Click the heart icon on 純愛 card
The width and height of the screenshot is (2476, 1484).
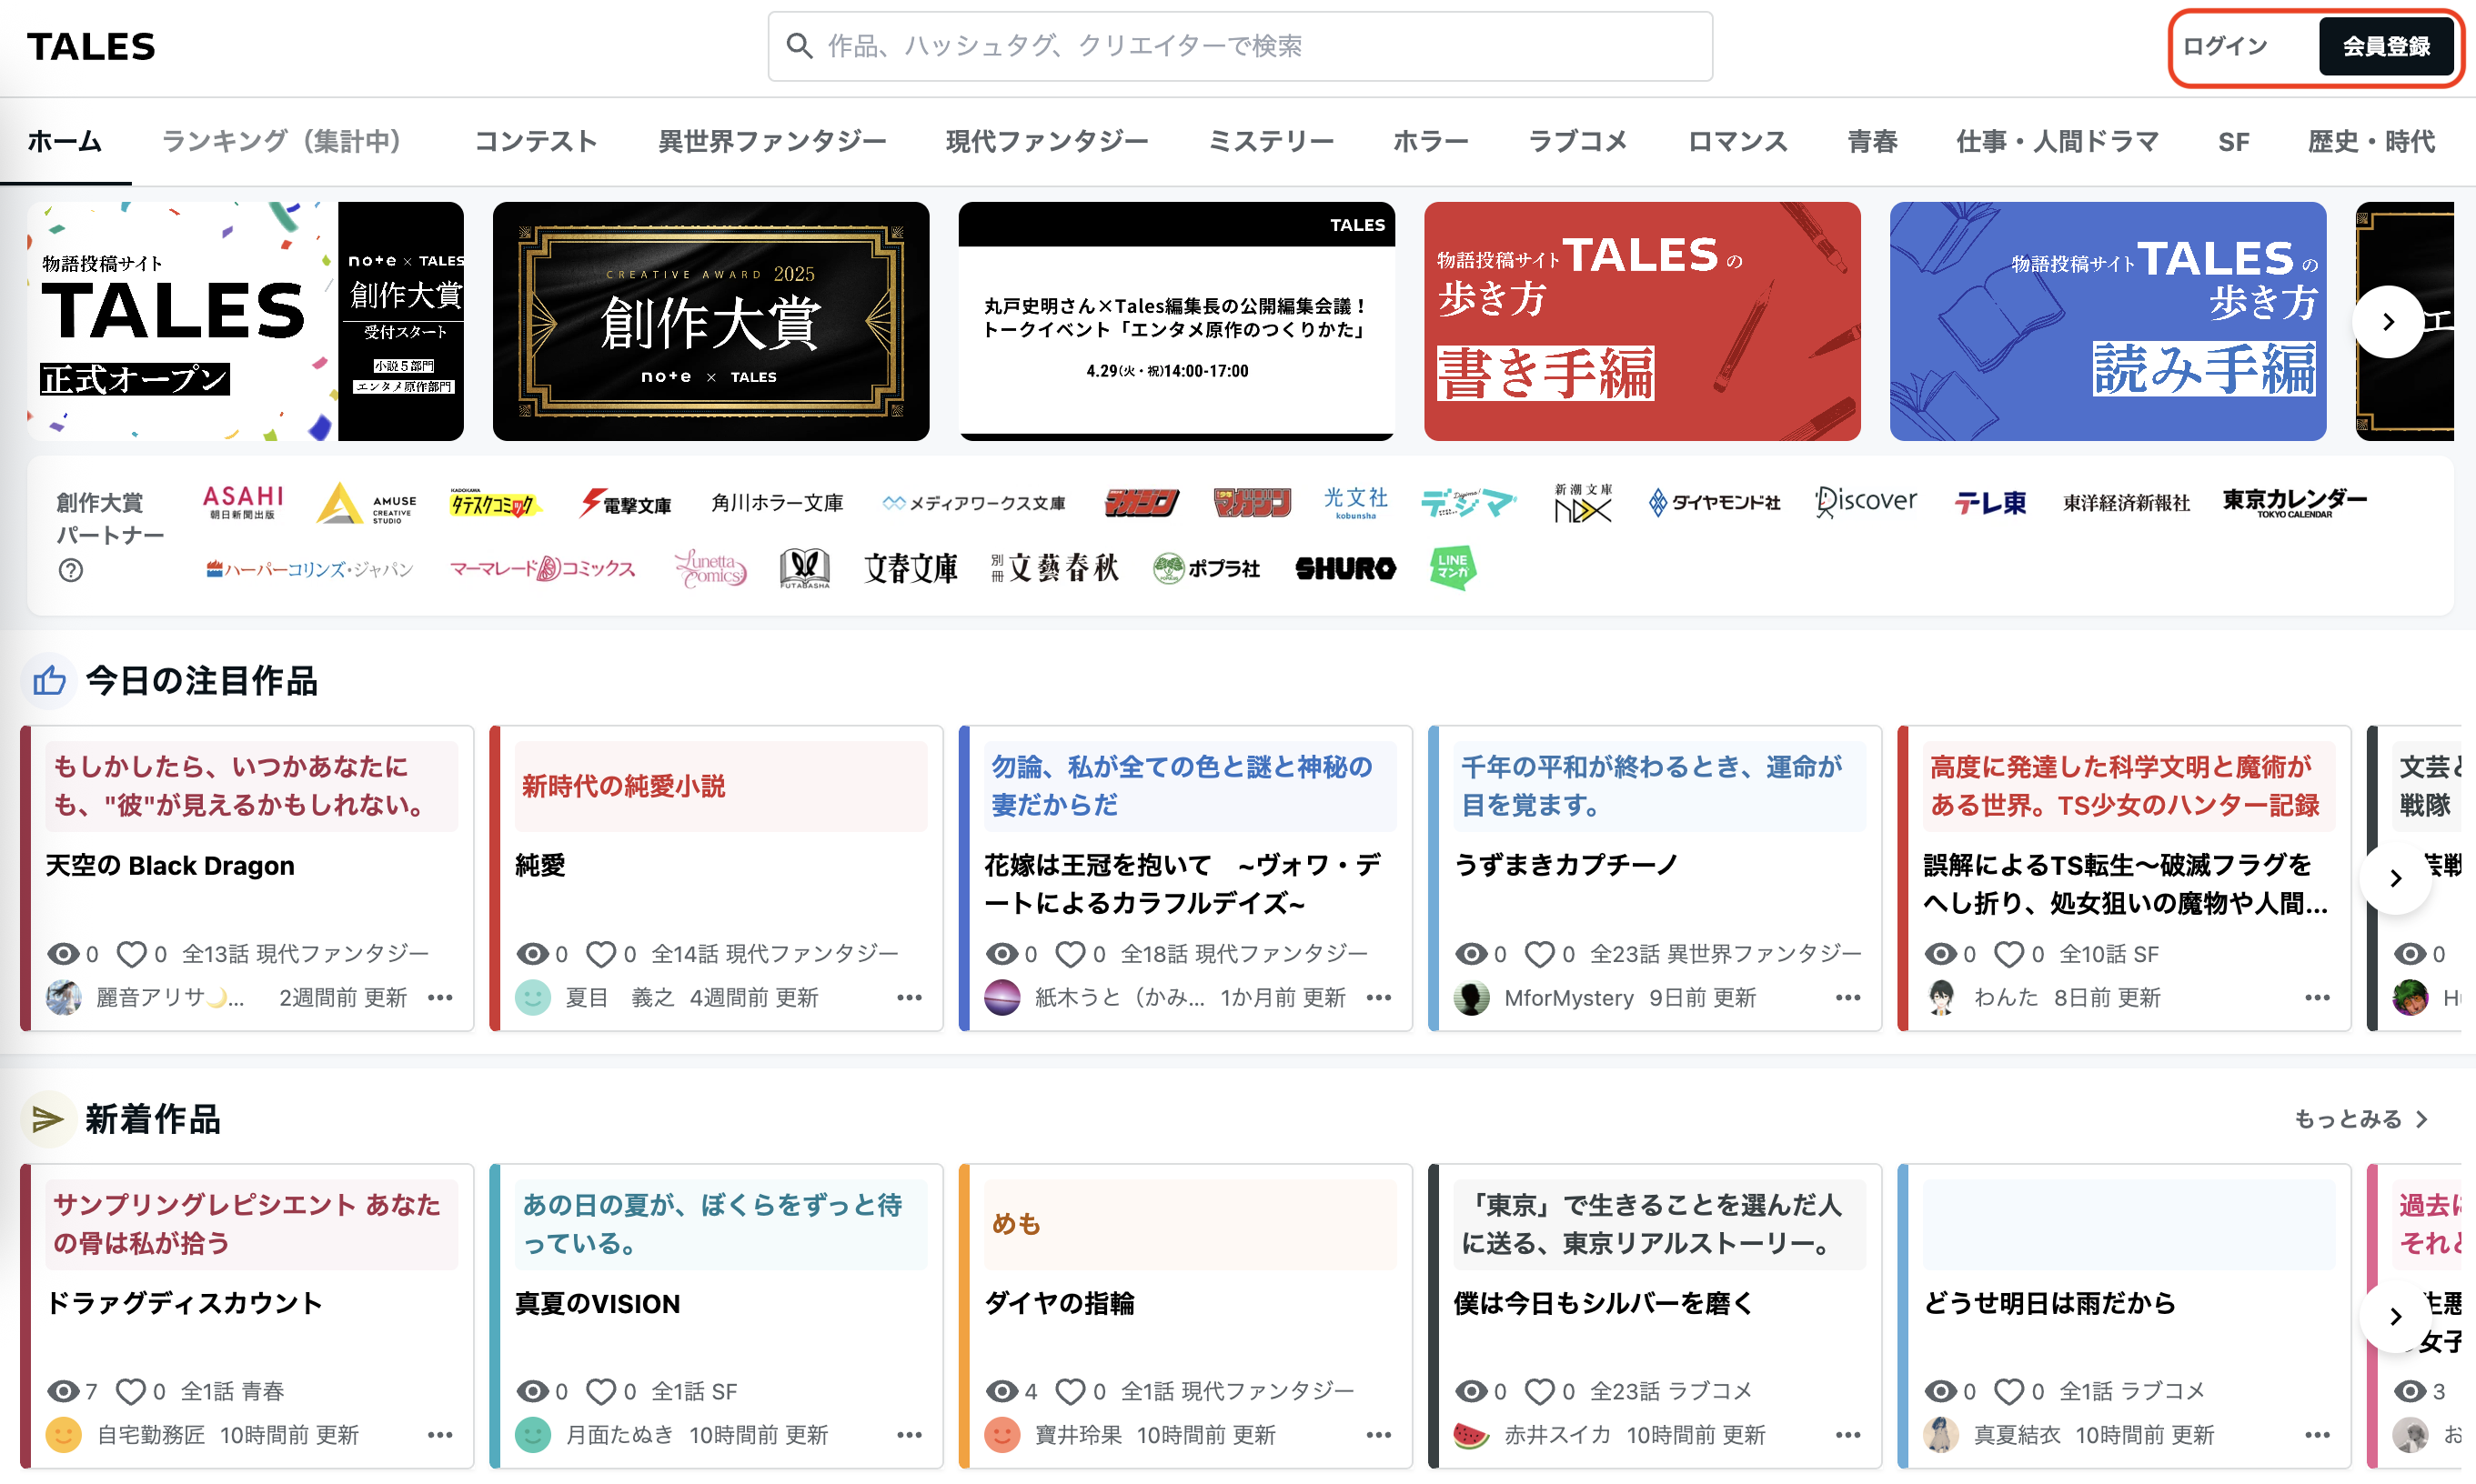pyautogui.click(x=600, y=954)
